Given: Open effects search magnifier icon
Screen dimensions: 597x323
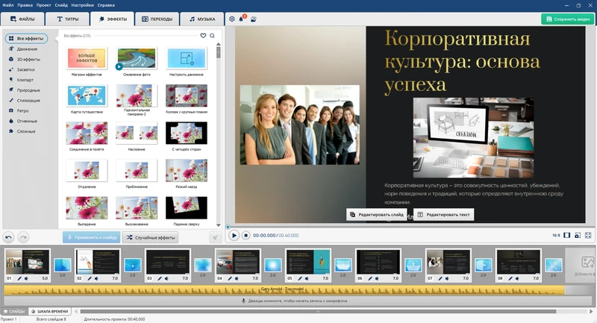Looking at the screenshot, I should click(x=212, y=36).
